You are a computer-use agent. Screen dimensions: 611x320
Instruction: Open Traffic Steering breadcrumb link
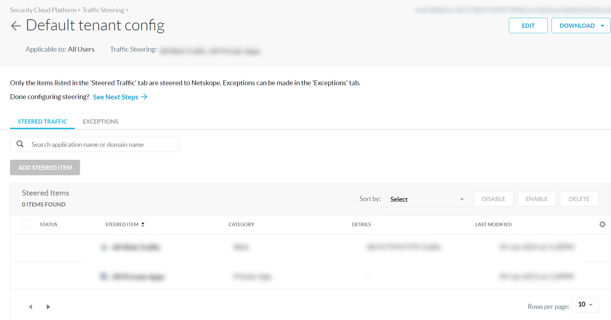click(x=103, y=10)
